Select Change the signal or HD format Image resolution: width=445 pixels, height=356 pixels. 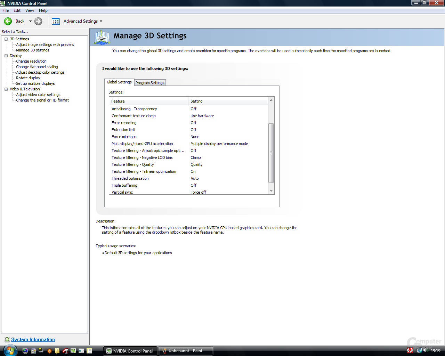pos(42,100)
